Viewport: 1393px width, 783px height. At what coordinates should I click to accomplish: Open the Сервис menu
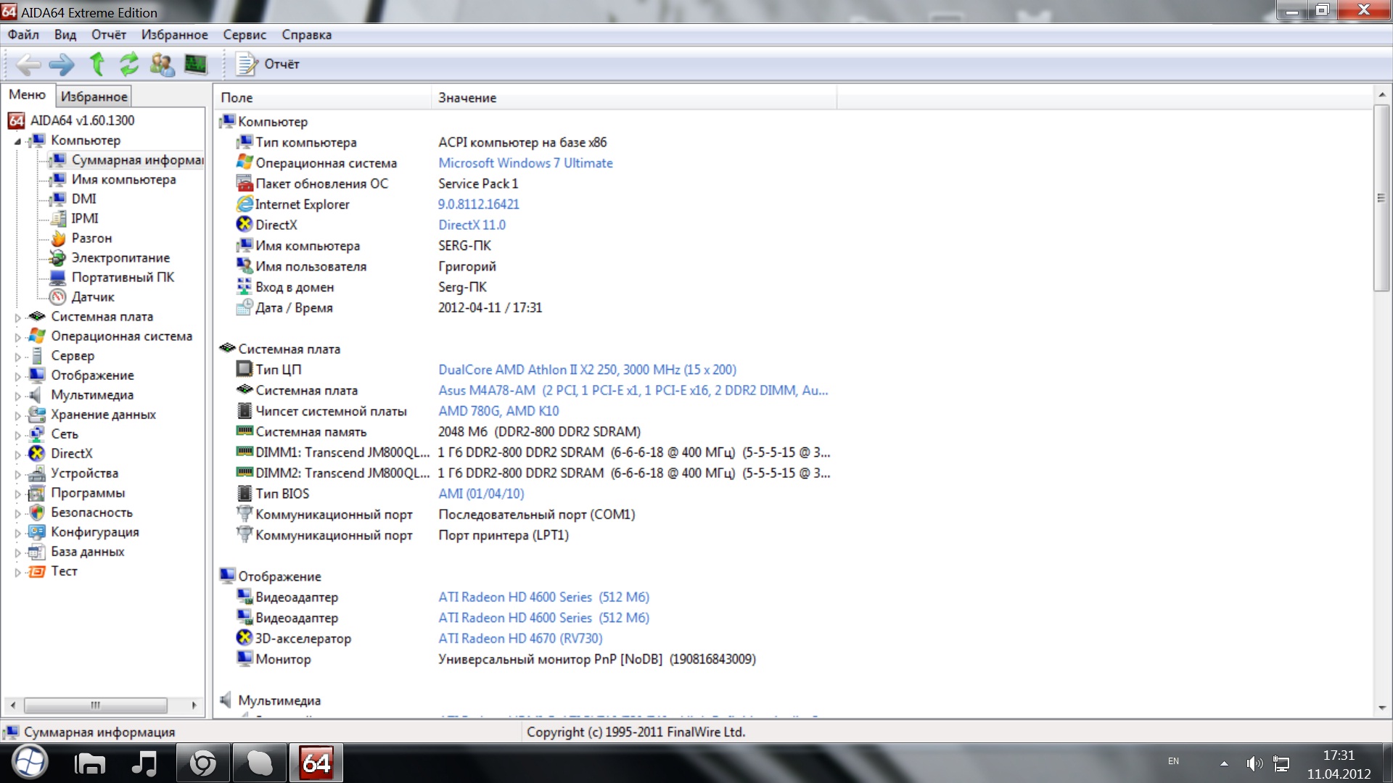click(x=245, y=35)
